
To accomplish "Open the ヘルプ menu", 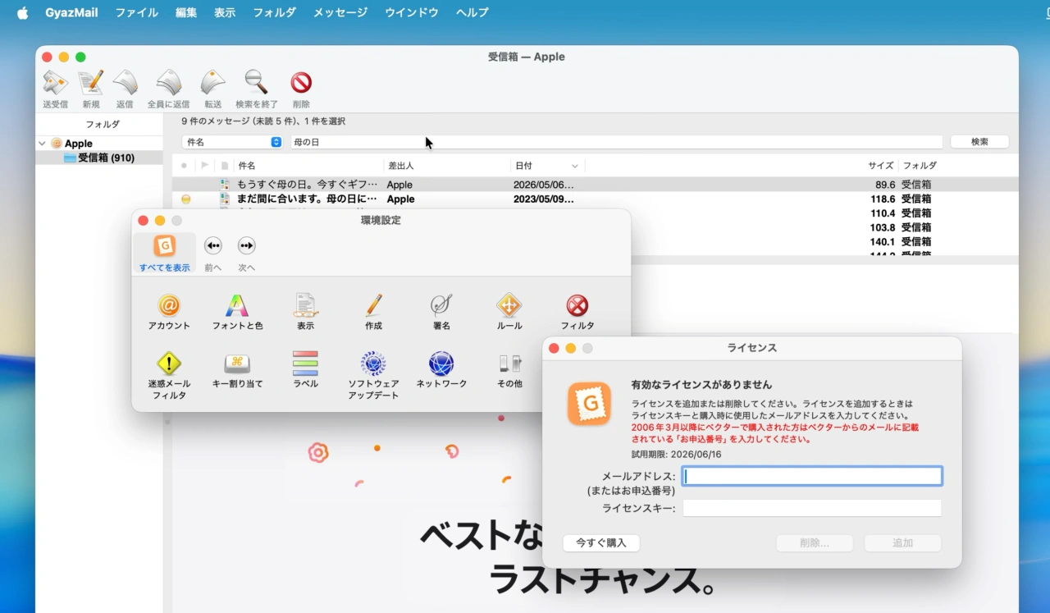I will (x=472, y=12).
